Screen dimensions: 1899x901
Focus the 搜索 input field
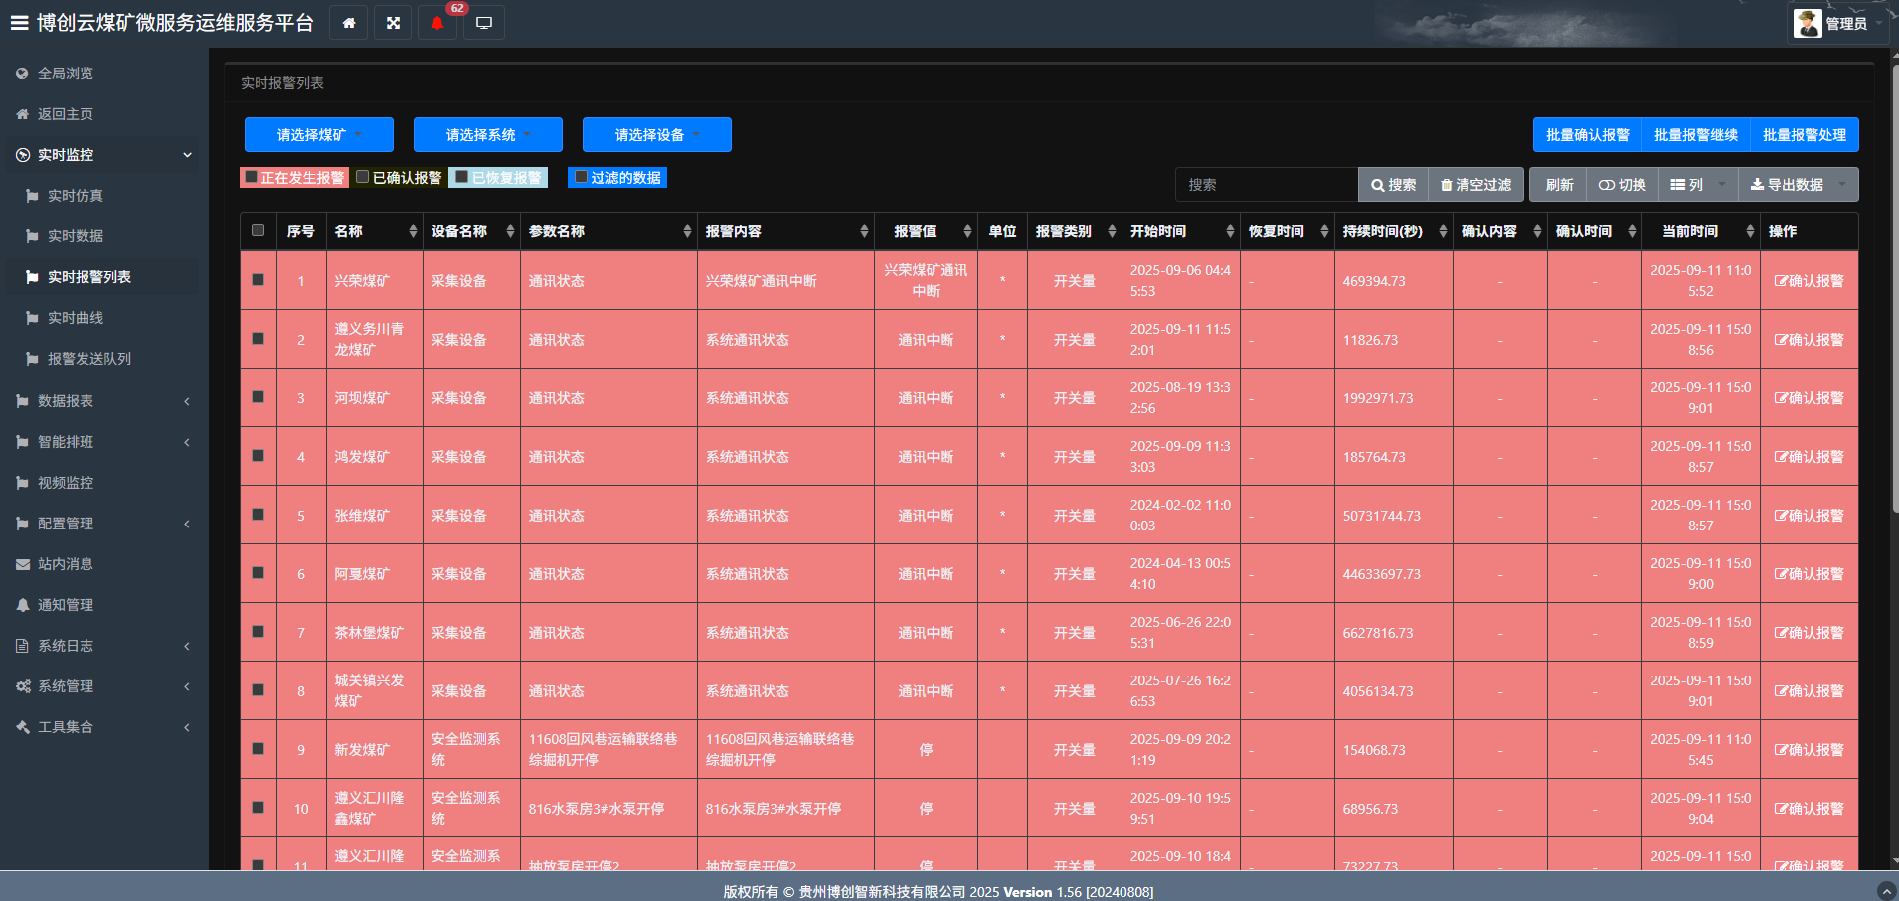tap(1266, 185)
